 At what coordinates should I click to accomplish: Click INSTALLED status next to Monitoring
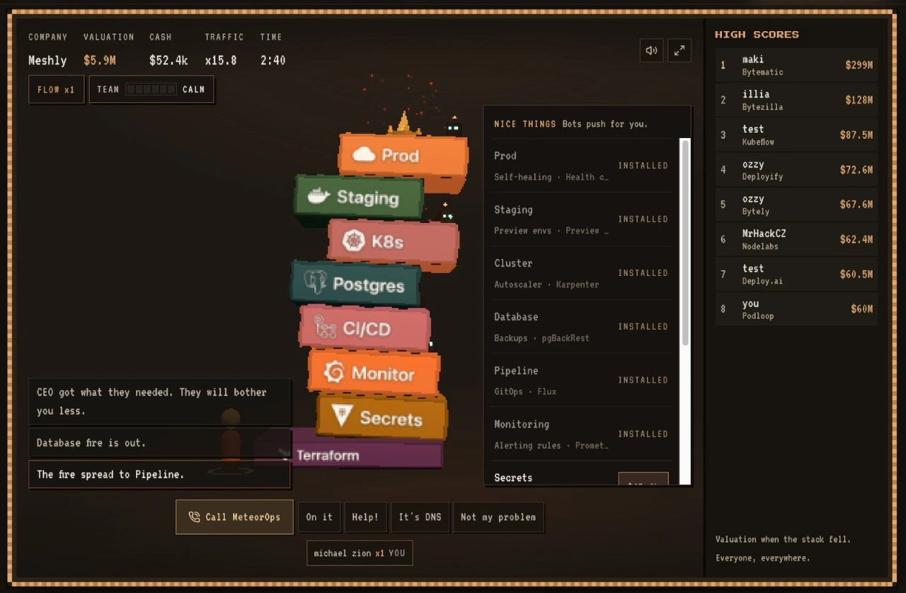[x=643, y=434]
